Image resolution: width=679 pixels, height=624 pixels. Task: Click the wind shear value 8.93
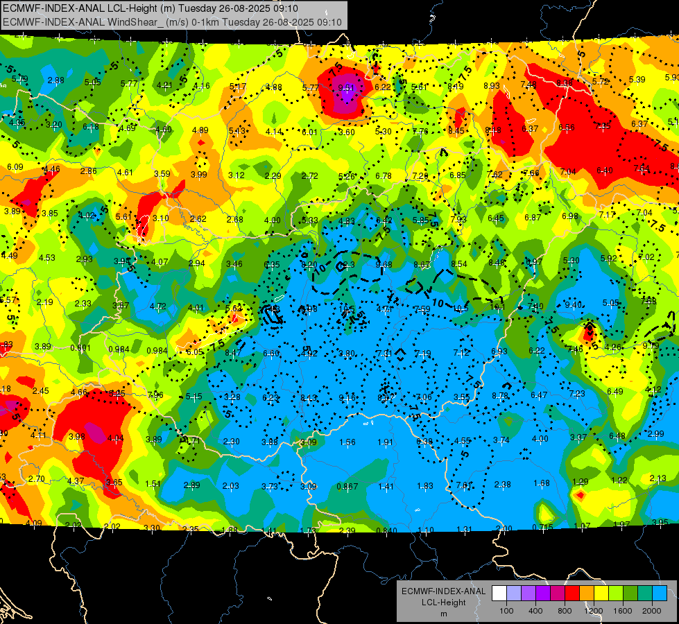click(x=492, y=86)
